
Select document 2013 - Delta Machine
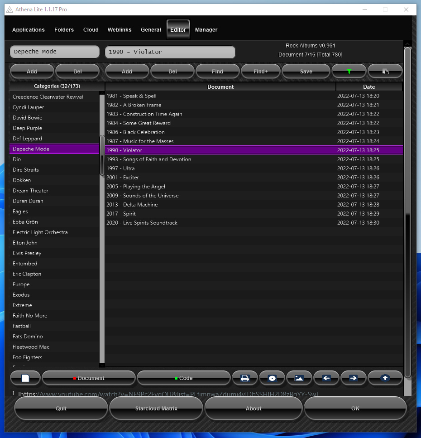click(x=254, y=204)
